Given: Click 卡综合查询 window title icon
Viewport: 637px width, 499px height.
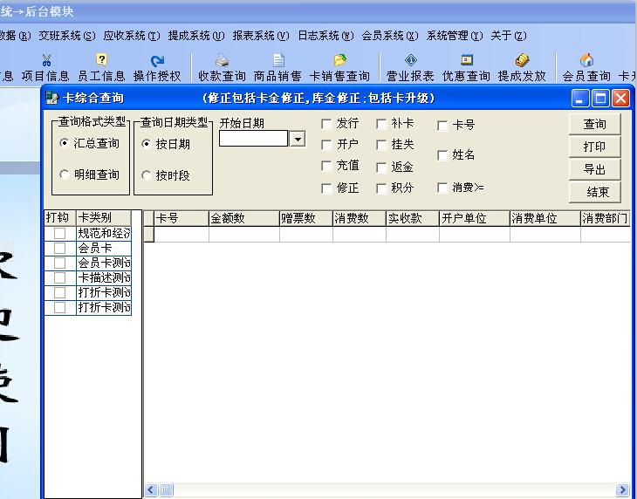Looking at the screenshot, I should coord(52,98).
